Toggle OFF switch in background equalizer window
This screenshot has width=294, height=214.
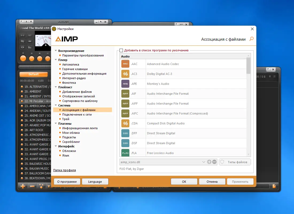181,24
